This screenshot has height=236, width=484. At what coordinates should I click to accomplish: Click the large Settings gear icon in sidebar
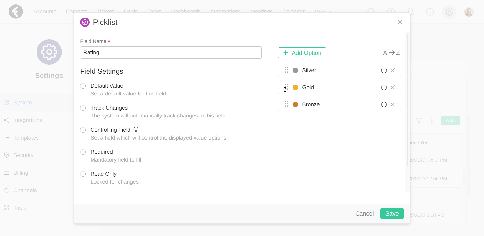pyautogui.click(x=49, y=52)
